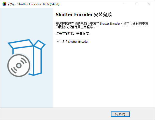Click the Shutter Encoder title bar icon
The image size is (155, 120).
click(4, 4)
